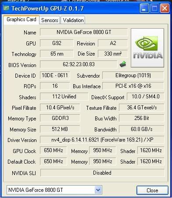
Task: Click the "Bus Interface" label
Action: click(87, 86)
